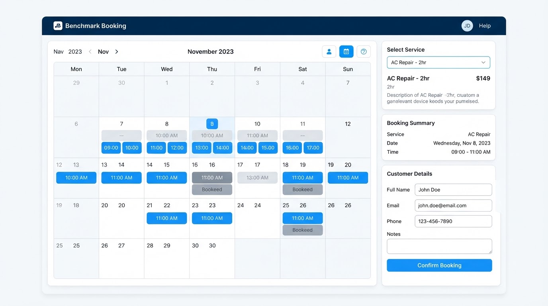Focus the Full Name input field
The height and width of the screenshot is (306, 548).
453,190
